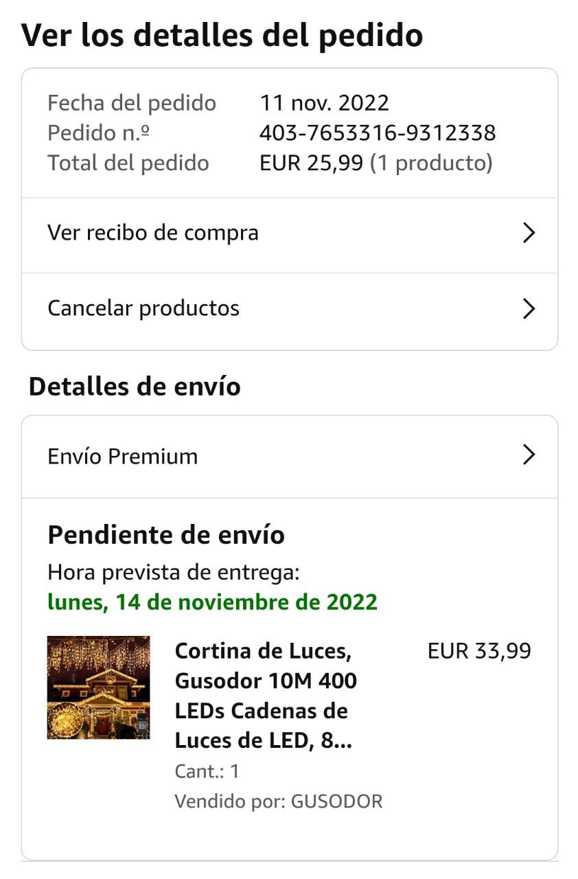This screenshot has width=578, height=879.
Task: Tap the arrow next to Cancelar productos
Action: (529, 309)
